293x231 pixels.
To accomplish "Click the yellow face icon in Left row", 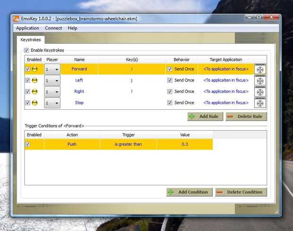I will coord(34,80).
